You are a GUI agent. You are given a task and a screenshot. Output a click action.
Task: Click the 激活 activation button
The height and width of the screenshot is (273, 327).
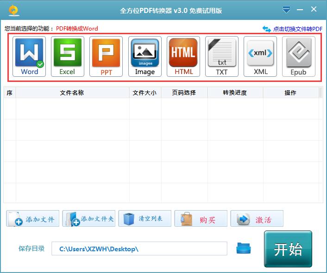click(x=257, y=219)
